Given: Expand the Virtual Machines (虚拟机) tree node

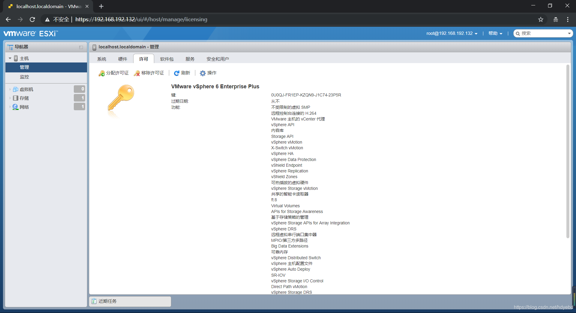Looking at the screenshot, I should click(x=10, y=89).
